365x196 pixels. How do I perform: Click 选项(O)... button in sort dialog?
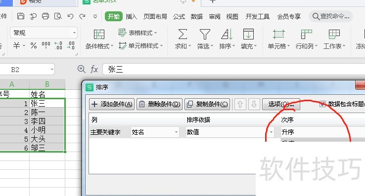tap(281, 104)
